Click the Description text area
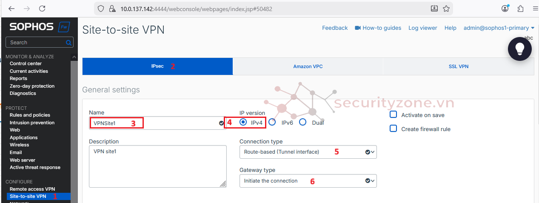The height and width of the screenshot is (203, 539). (x=157, y=166)
